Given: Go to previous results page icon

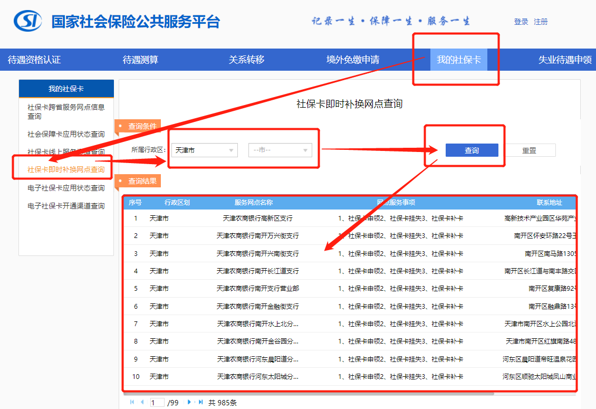Looking at the screenshot, I should 142,402.
